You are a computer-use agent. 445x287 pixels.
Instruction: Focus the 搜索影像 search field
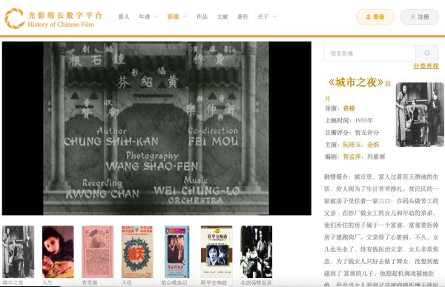(x=369, y=53)
